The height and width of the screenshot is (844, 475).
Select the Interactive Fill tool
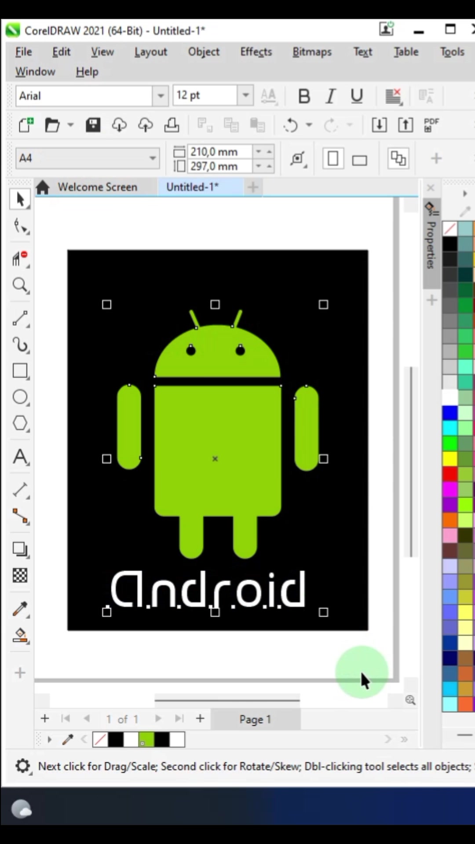coord(20,636)
